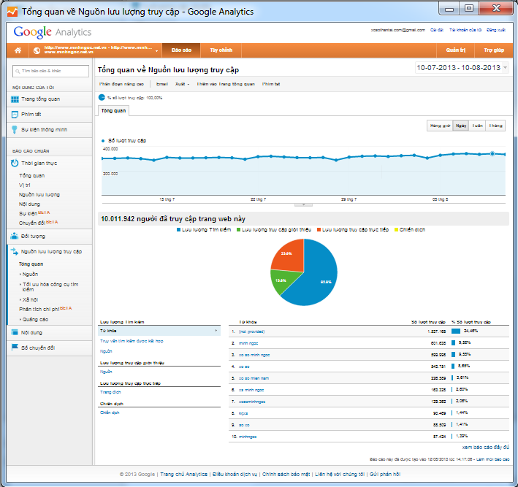Open the Tùy chỉnh tab

(x=221, y=50)
